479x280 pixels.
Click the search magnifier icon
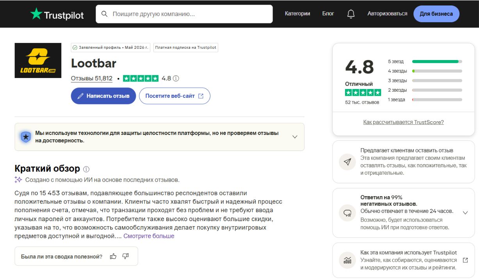[x=104, y=14]
